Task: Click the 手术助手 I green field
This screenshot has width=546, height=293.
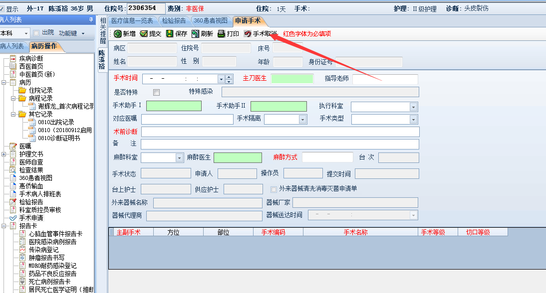Action: pos(174,106)
